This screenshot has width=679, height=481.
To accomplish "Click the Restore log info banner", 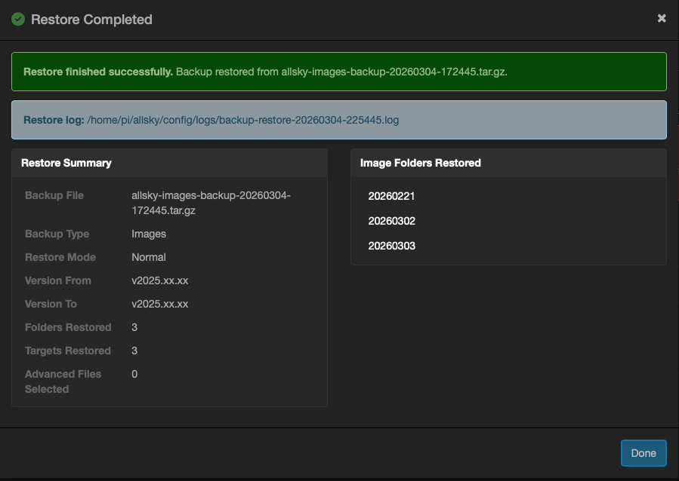I will [339, 120].
